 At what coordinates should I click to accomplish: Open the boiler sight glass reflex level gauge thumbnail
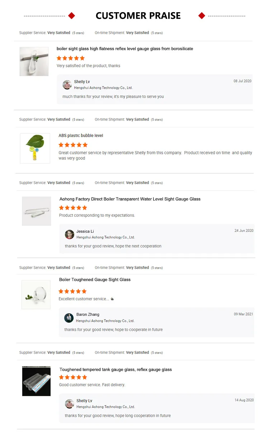[34, 62]
